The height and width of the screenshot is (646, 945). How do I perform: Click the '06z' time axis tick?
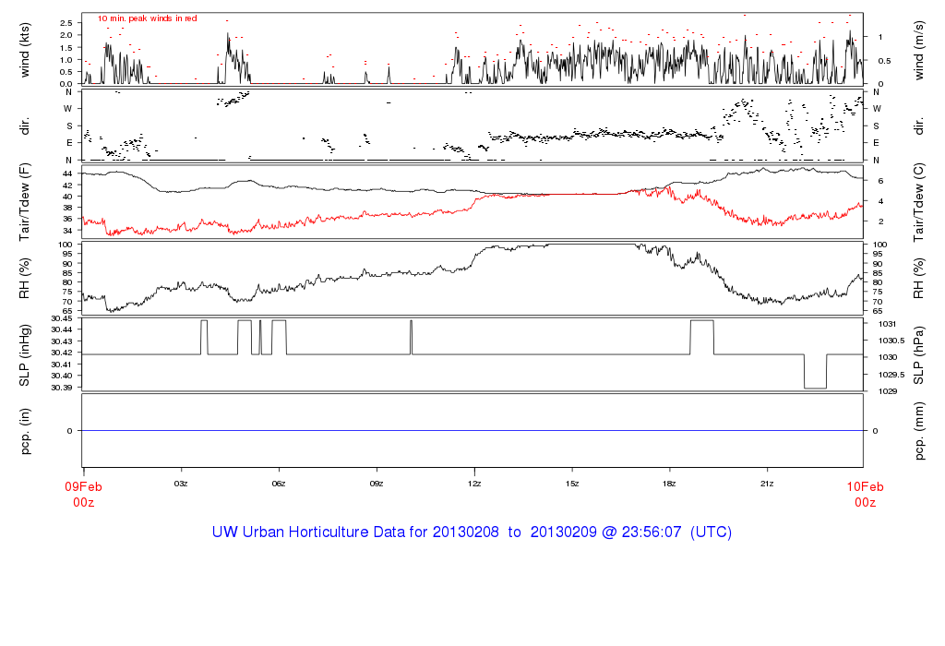[279, 484]
